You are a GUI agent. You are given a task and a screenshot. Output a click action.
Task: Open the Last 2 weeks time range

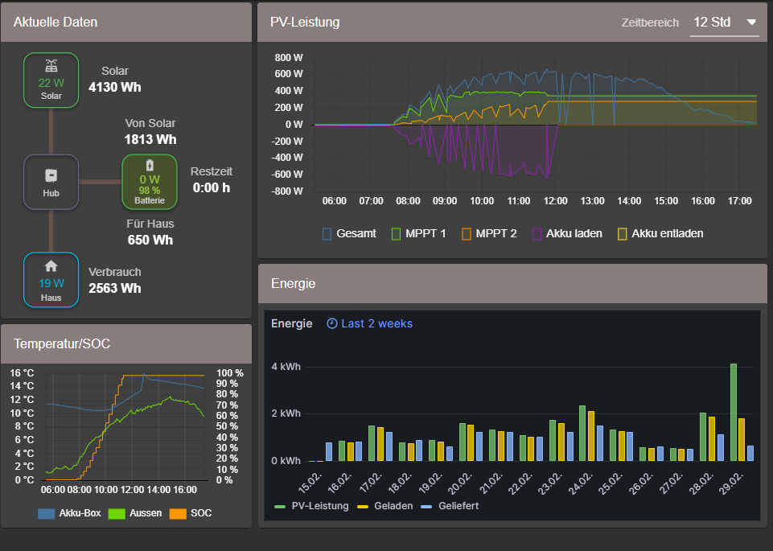[376, 324]
